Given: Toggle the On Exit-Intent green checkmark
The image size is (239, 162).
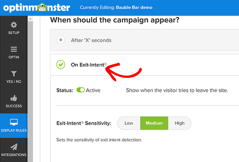Looking at the screenshot, I should (61, 64).
